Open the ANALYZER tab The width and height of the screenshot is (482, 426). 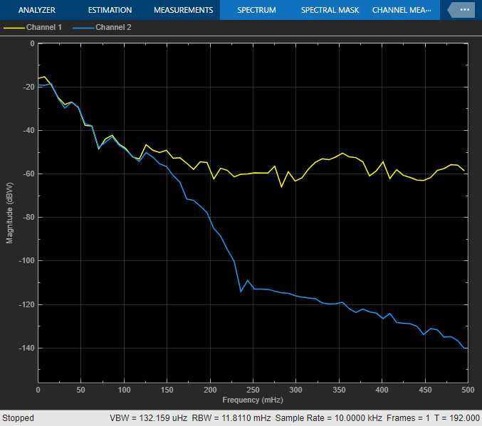(x=36, y=10)
